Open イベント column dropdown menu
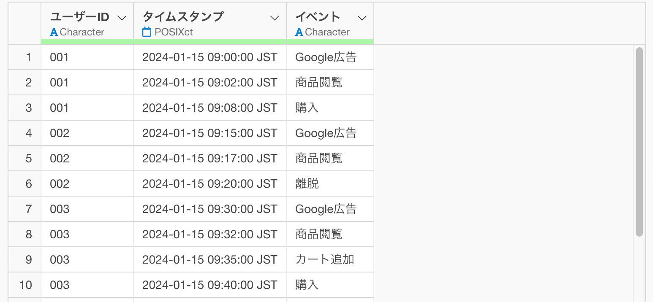 point(362,18)
